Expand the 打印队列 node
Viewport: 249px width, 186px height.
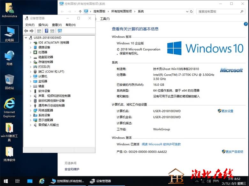click(31, 67)
